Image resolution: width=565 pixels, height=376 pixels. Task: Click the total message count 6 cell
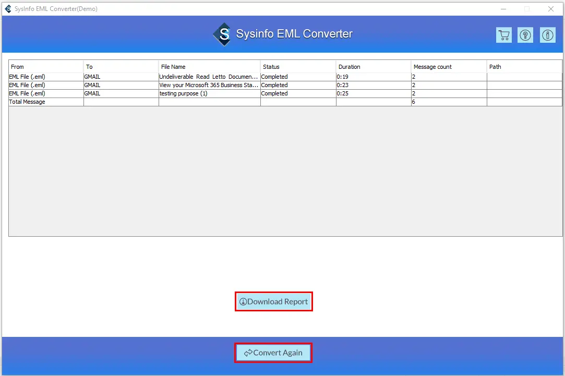coord(449,102)
